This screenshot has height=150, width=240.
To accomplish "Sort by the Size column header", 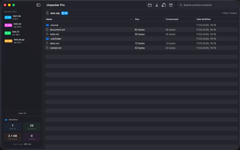I will [x=137, y=19].
